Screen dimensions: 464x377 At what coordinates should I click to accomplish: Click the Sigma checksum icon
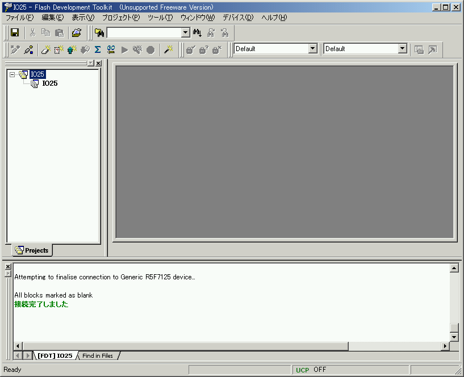coord(98,50)
